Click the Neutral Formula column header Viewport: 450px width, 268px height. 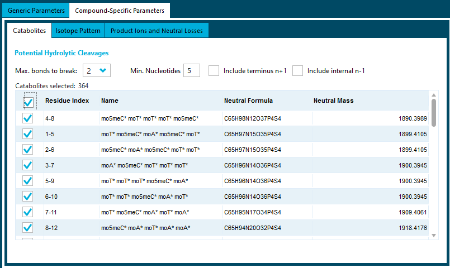(x=248, y=101)
